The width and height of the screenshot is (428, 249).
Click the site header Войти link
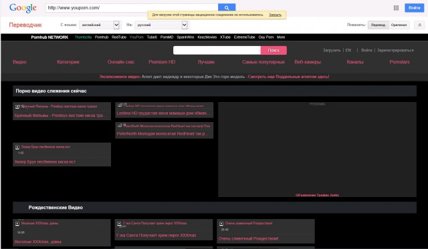366,50
